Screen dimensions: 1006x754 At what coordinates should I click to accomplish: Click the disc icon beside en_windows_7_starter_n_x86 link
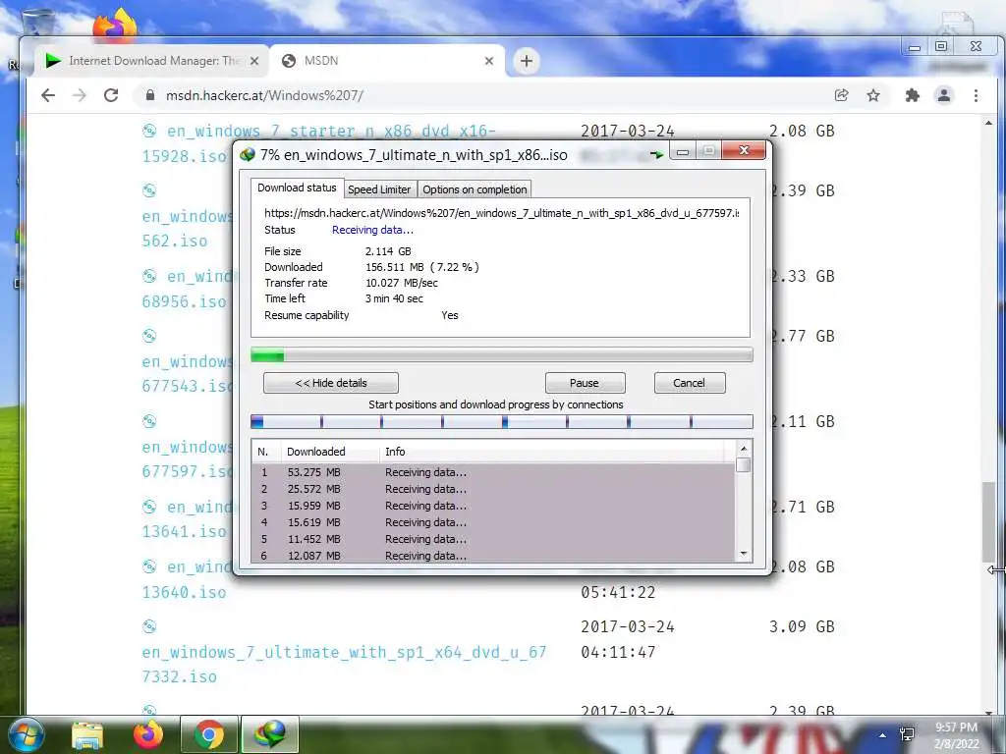tap(149, 131)
